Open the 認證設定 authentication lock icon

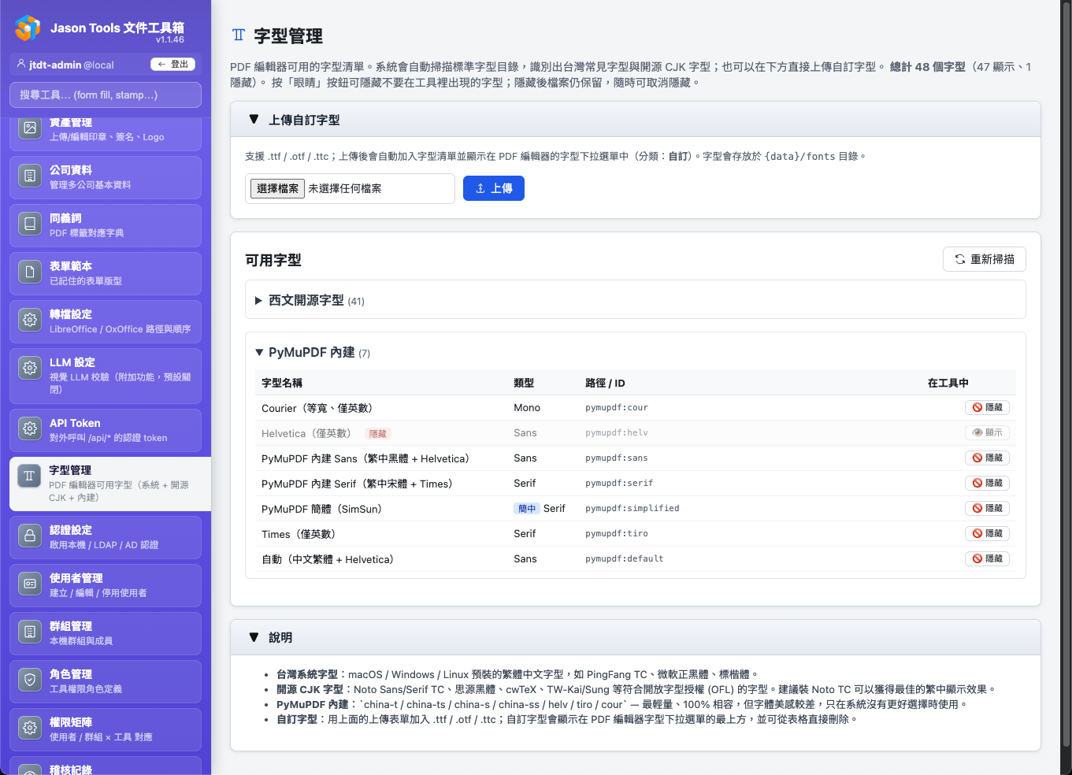coord(29,536)
